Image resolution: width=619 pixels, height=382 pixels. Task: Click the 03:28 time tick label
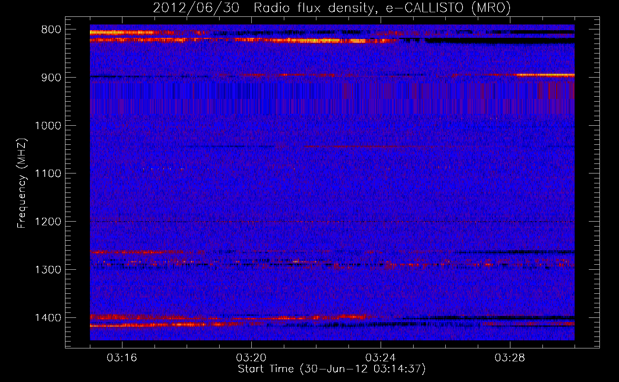(x=510, y=358)
